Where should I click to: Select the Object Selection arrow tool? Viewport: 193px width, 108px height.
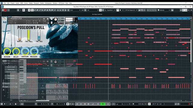pos(32,10)
